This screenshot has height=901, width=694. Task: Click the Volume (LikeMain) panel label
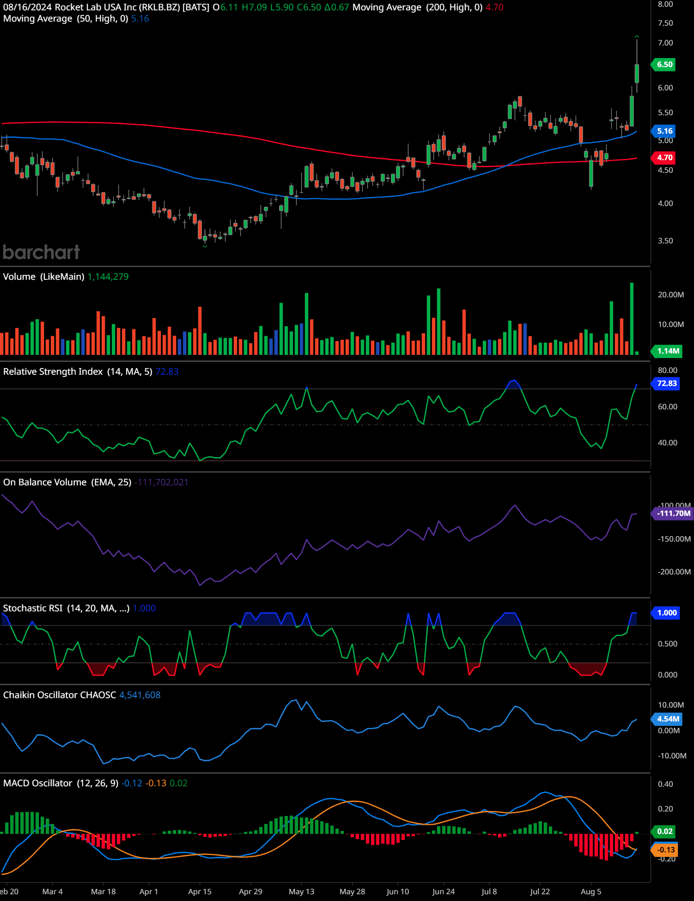[x=44, y=277]
